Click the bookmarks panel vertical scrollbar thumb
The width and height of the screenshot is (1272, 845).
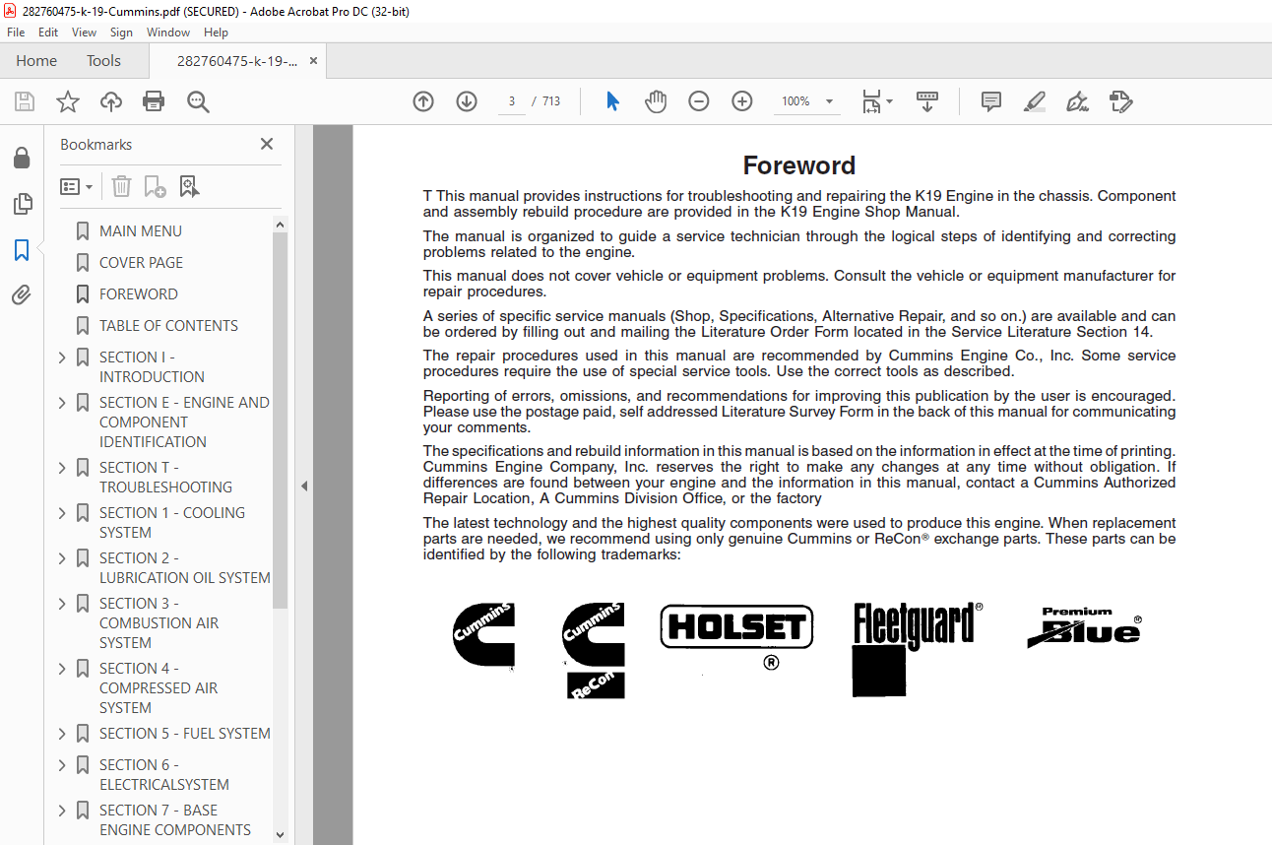[x=280, y=421]
